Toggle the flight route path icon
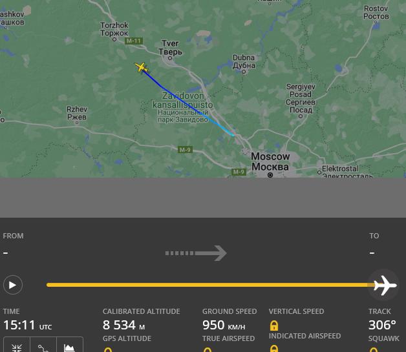Screen dimensions: 406x352 pyautogui.click(x=43, y=347)
